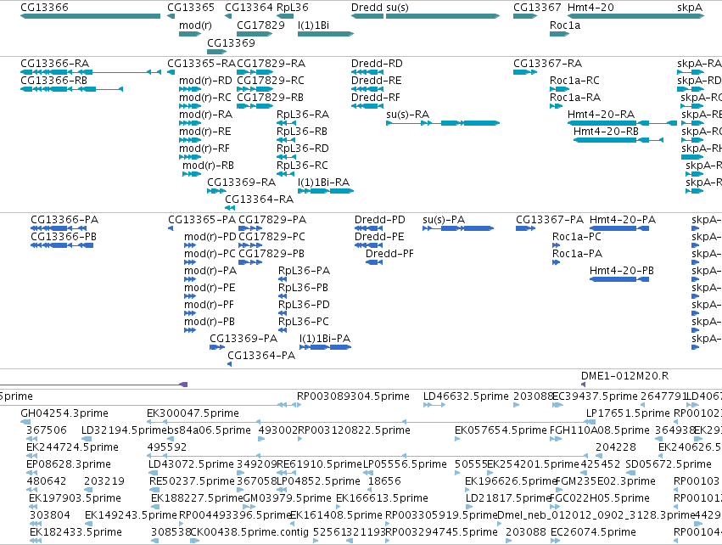Click EST LD43072.5prime

coord(154,473)
